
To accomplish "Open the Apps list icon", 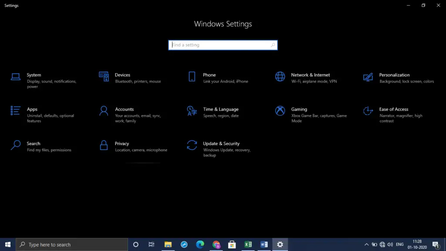I will click(15, 111).
